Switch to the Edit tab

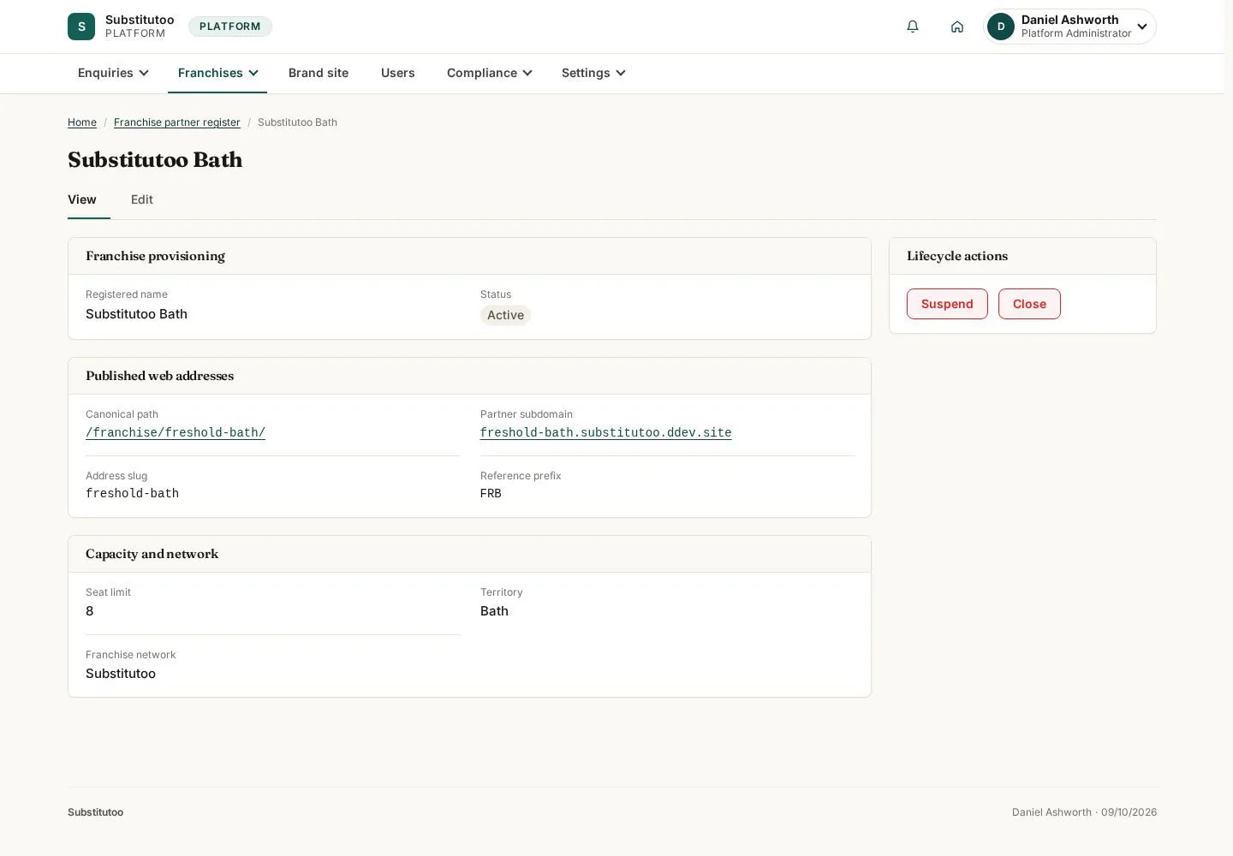point(142,199)
